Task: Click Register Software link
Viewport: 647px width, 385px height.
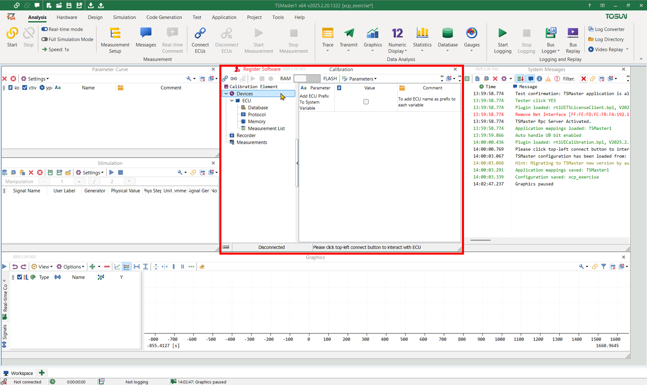Action: point(261,69)
